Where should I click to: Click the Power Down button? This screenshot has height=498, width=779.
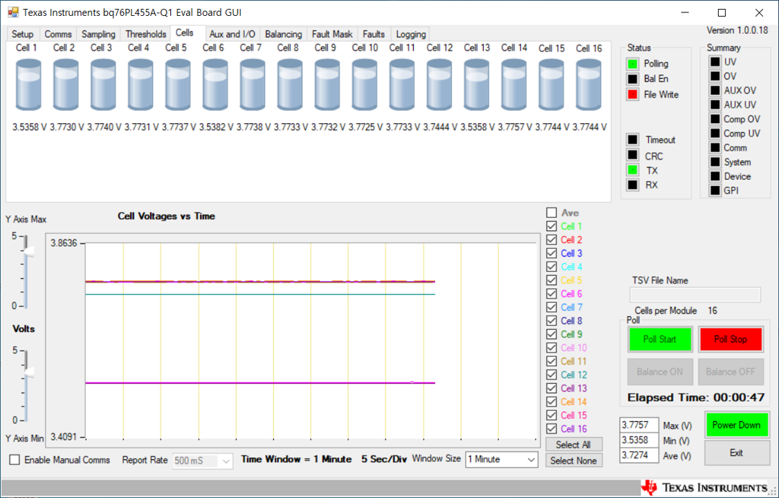pos(736,425)
